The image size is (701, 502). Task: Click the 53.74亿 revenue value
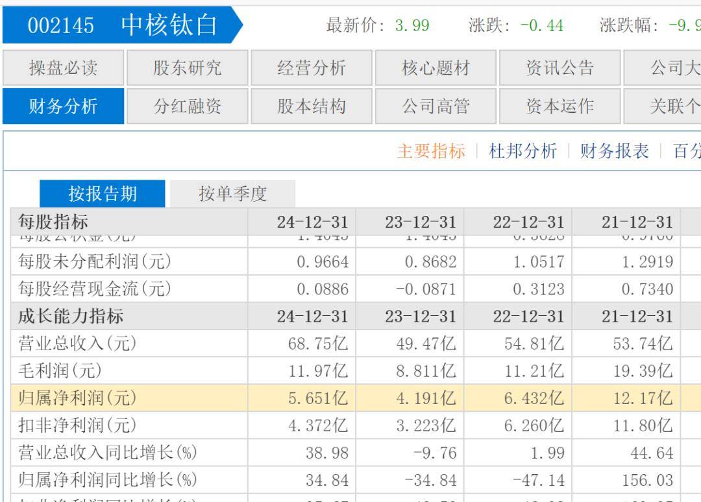[x=643, y=344]
